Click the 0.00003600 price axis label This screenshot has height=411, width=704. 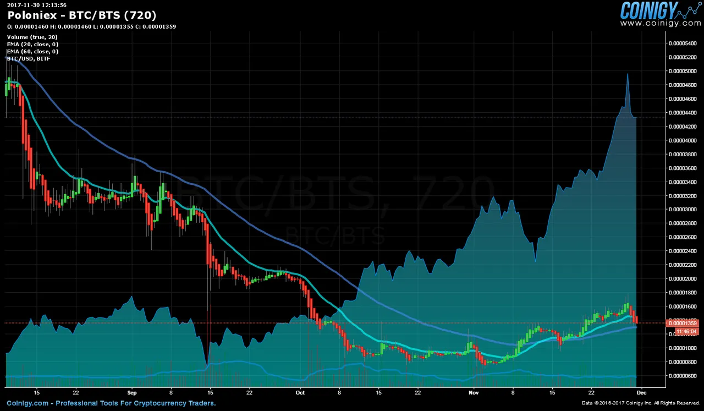[682, 168]
